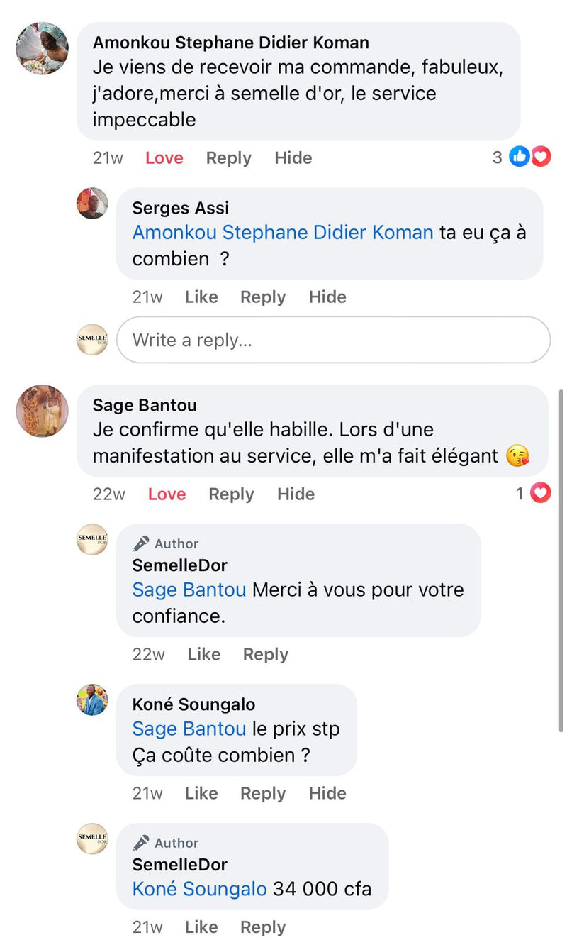567x940 pixels.
Task: Hide Koné Soungalo's reply
Action: click(x=327, y=793)
